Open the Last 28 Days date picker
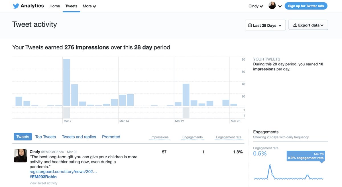Screen dimensions: 342x187 265,25
